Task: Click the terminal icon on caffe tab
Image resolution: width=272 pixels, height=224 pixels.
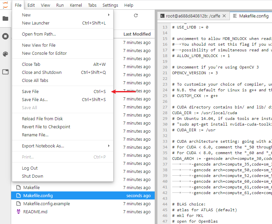Action: (162, 16)
